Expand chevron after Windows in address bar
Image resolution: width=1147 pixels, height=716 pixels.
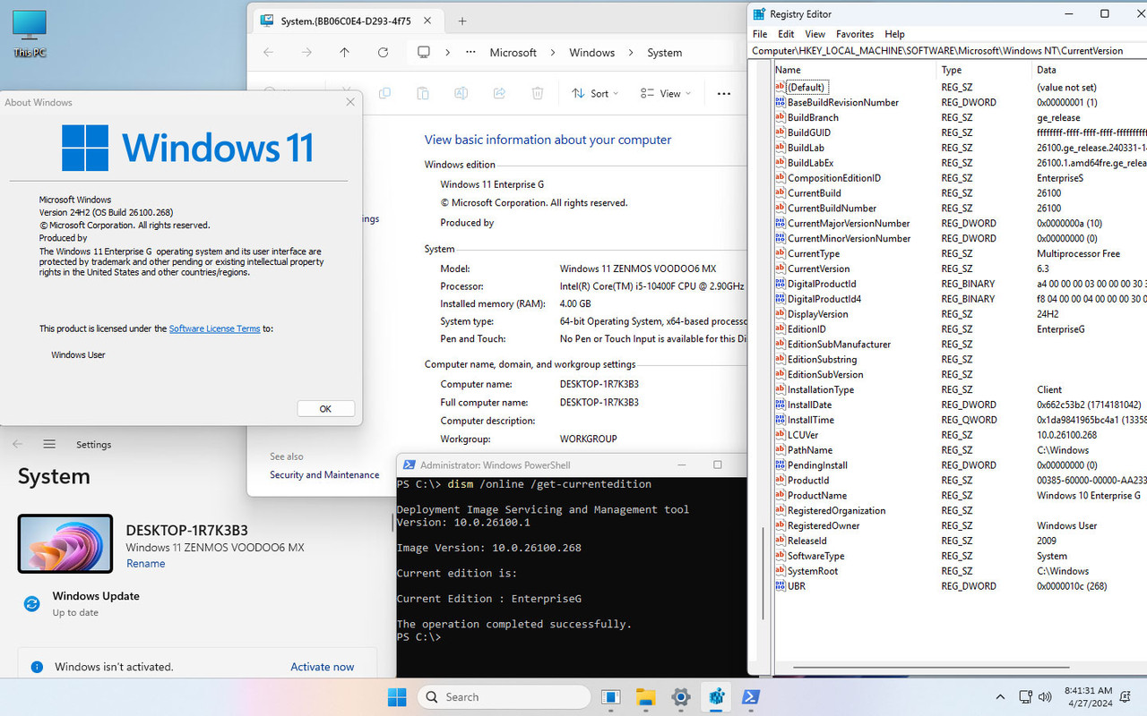click(631, 53)
